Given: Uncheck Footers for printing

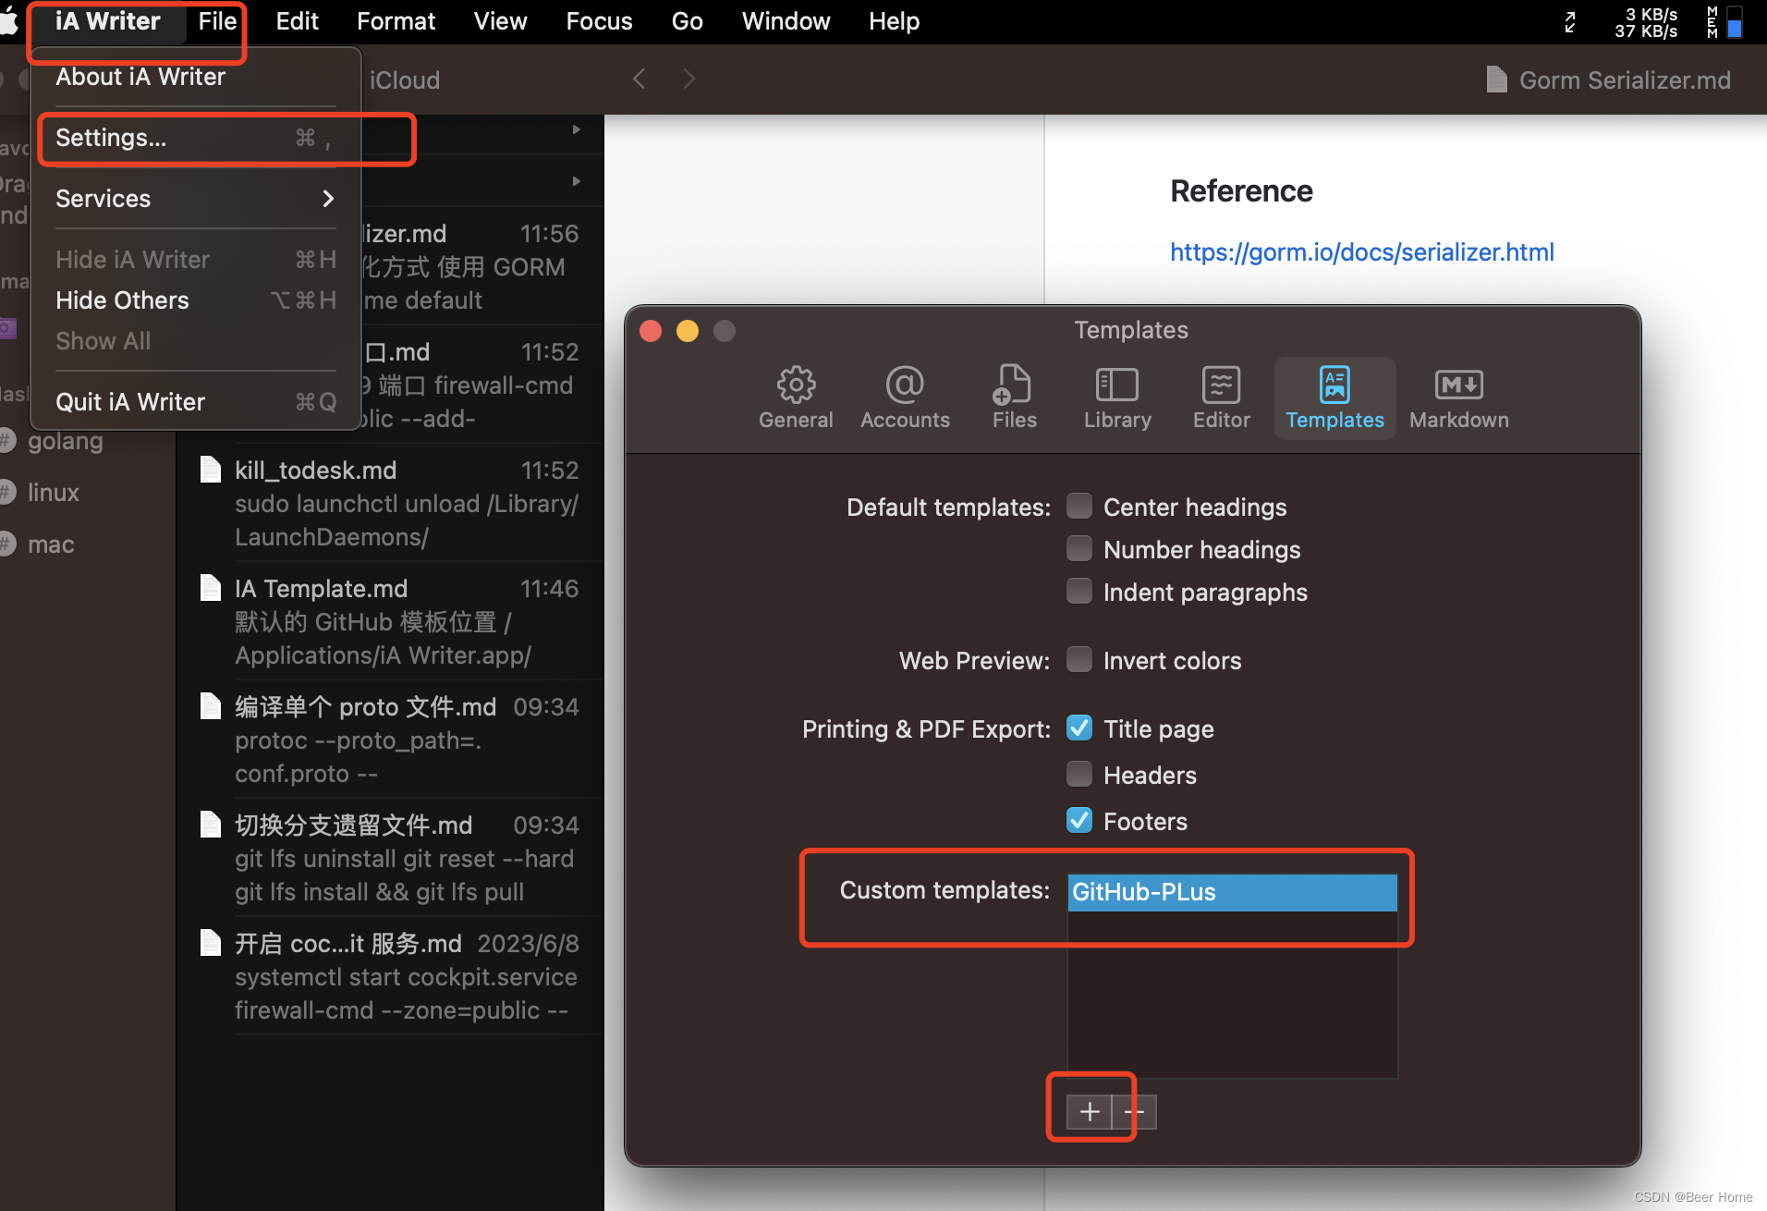Looking at the screenshot, I should click(x=1078, y=820).
